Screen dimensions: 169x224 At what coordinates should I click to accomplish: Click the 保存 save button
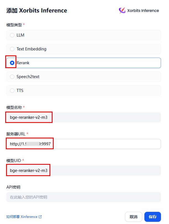[153, 217]
